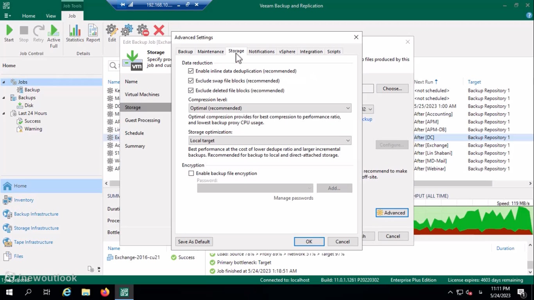Select the Home view in navigation pane
This screenshot has width=534, height=300.
tap(51, 186)
